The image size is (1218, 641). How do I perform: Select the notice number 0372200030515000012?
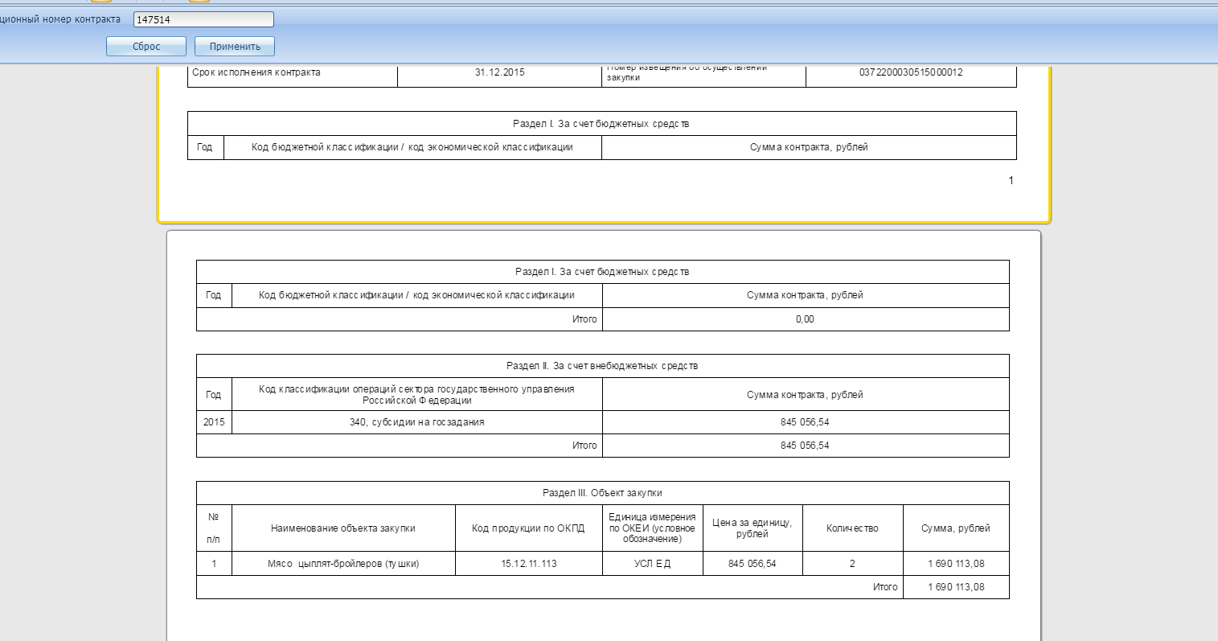tap(911, 72)
